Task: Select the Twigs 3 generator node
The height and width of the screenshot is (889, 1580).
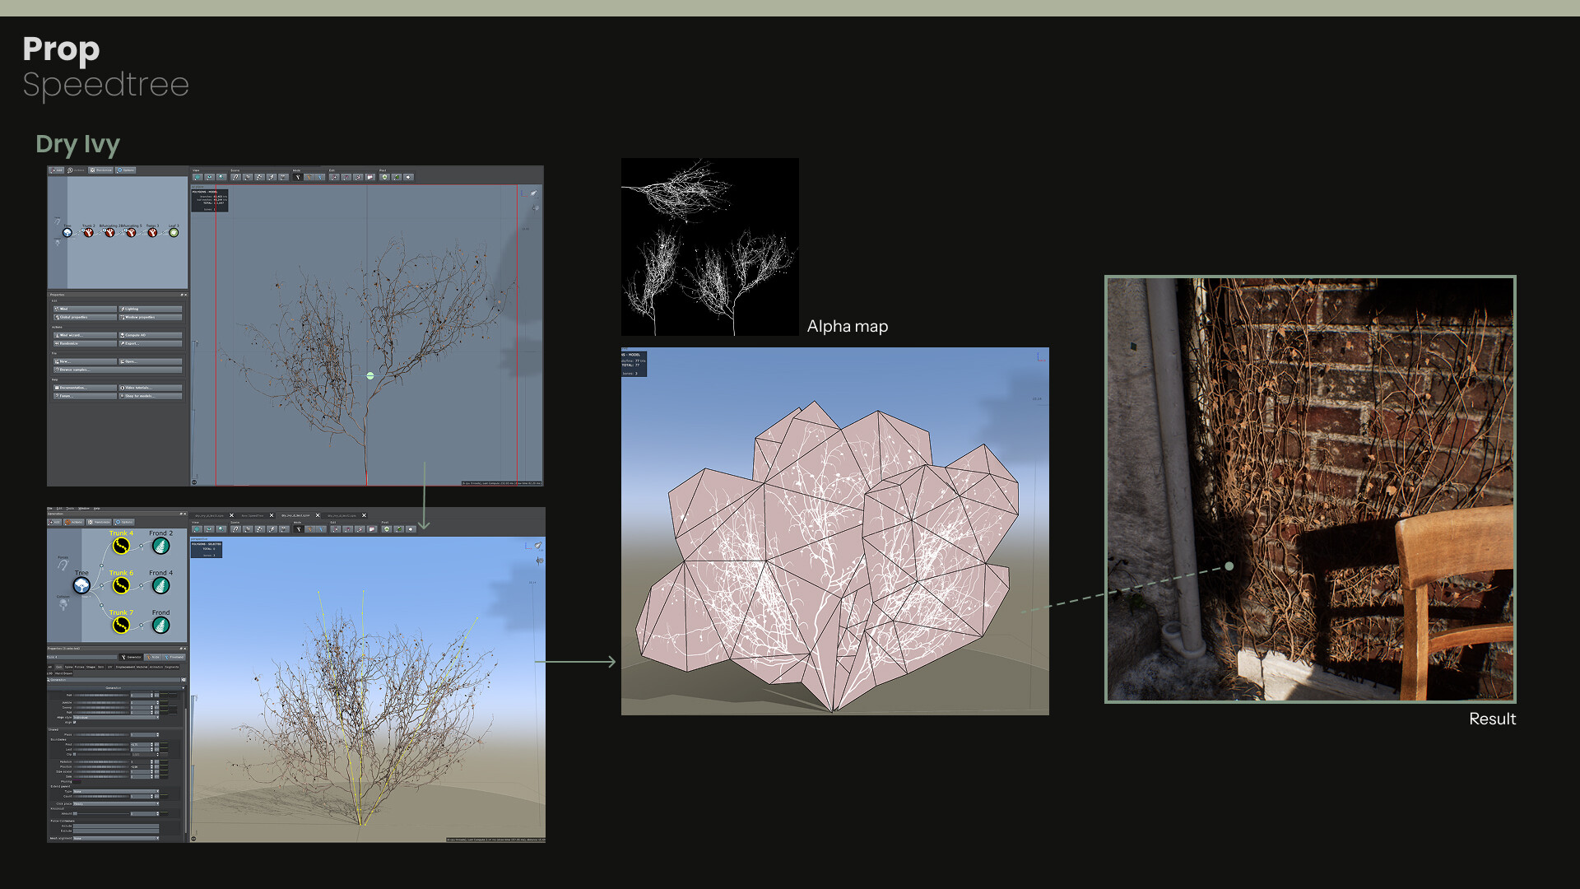Action: tap(152, 233)
